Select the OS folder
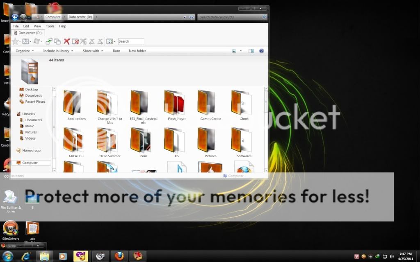420x262 pixels. click(x=174, y=140)
